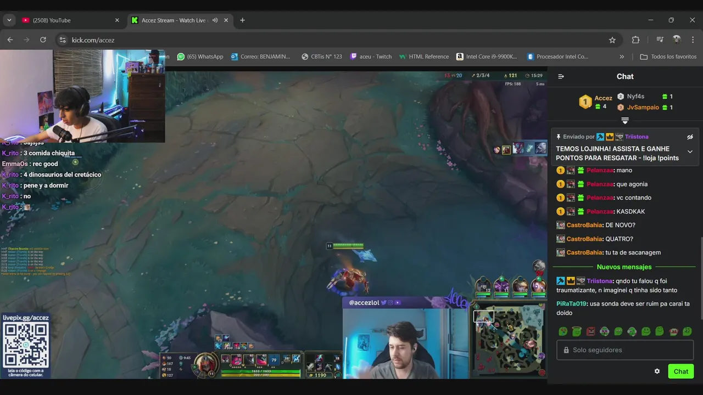This screenshot has height=395, width=703.
Task: Bookmark this page with star icon
Action: click(x=612, y=40)
